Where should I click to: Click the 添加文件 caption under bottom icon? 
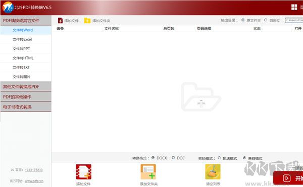tap(83, 183)
